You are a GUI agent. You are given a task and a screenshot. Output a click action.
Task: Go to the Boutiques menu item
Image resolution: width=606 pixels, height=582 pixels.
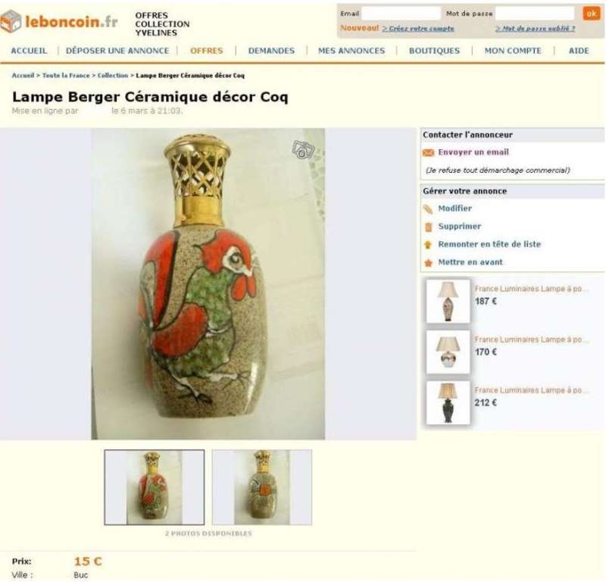click(x=434, y=51)
